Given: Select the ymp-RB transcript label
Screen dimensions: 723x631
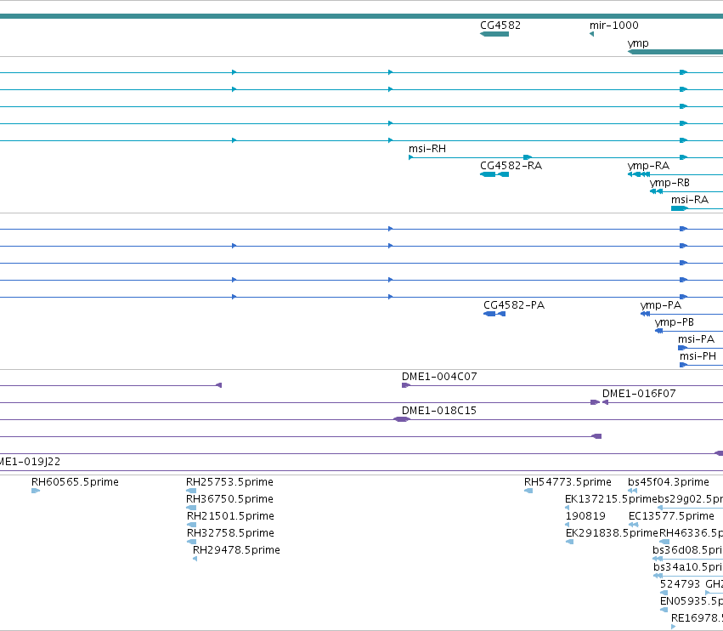Looking at the screenshot, I should tap(669, 183).
